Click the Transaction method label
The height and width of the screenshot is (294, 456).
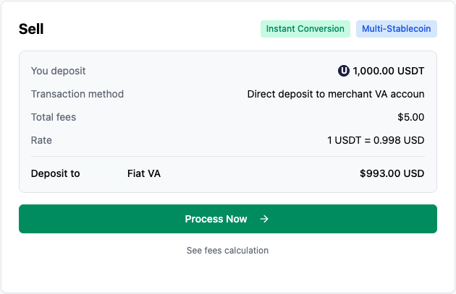tap(77, 94)
